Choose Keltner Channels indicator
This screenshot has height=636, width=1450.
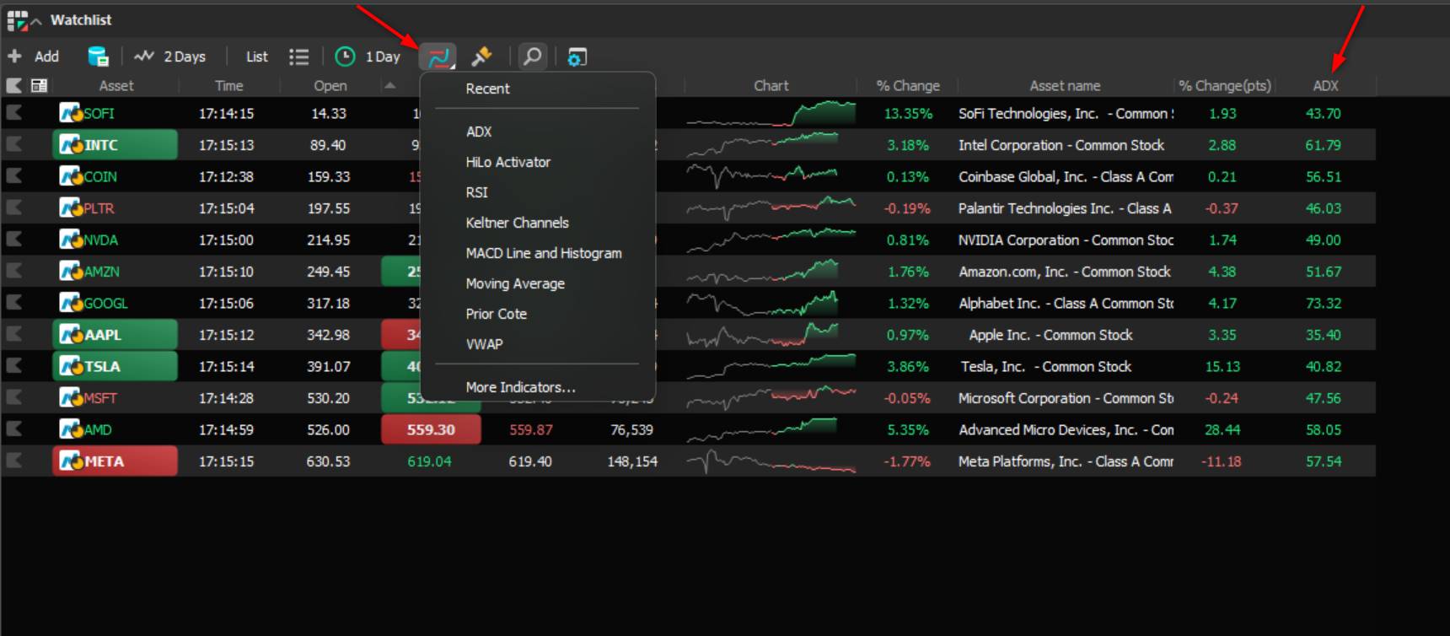[518, 223]
